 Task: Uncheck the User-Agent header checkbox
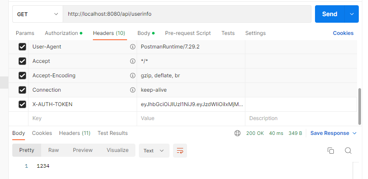[22, 47]
